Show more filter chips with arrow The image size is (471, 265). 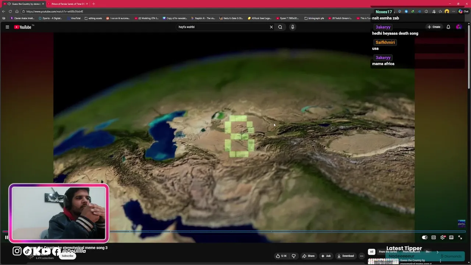[x=437, y=252]
